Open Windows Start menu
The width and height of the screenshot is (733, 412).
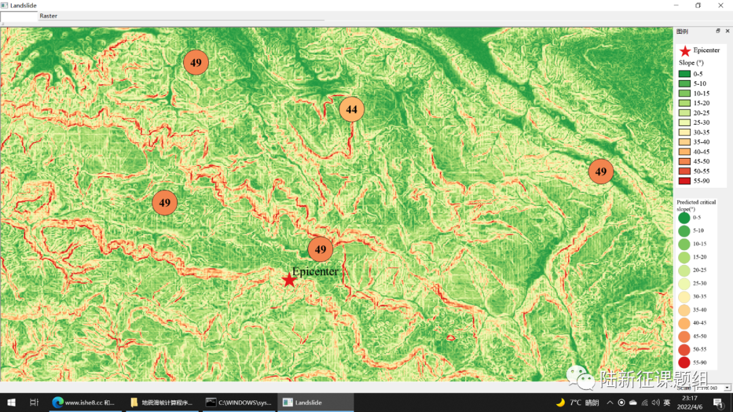12,403
